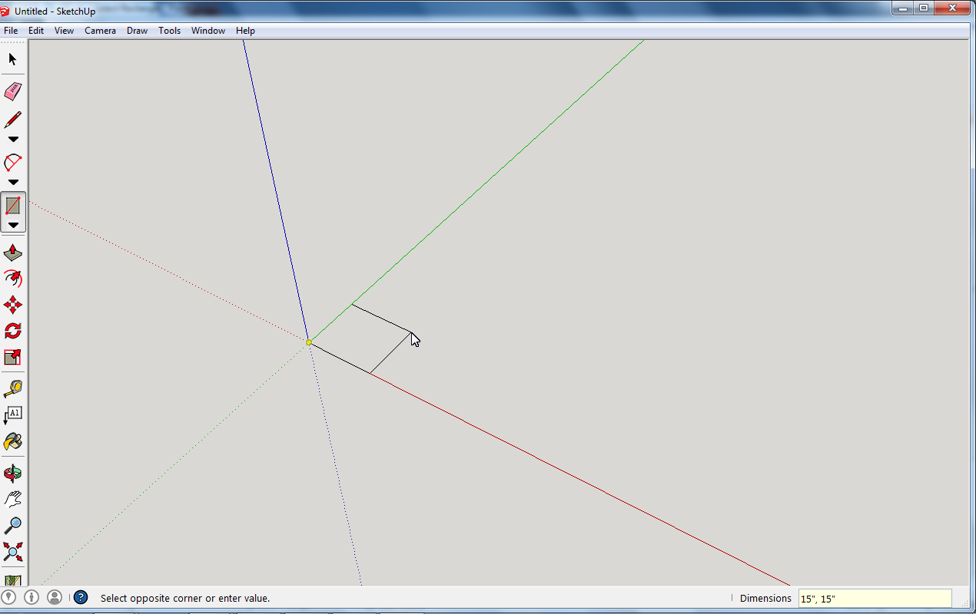The height and width of the screenshot is (614, 976).
Task: Click the Dimensions value box
Action: (875, 599)
